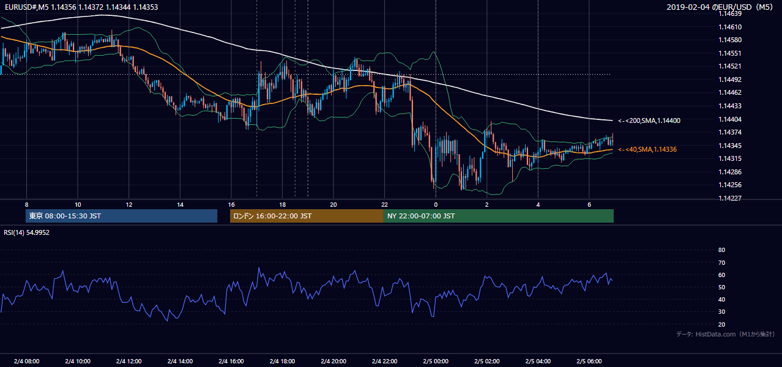Select the 2/4 12:00 time axis label

pyautogui.click(x=128, y=361)
